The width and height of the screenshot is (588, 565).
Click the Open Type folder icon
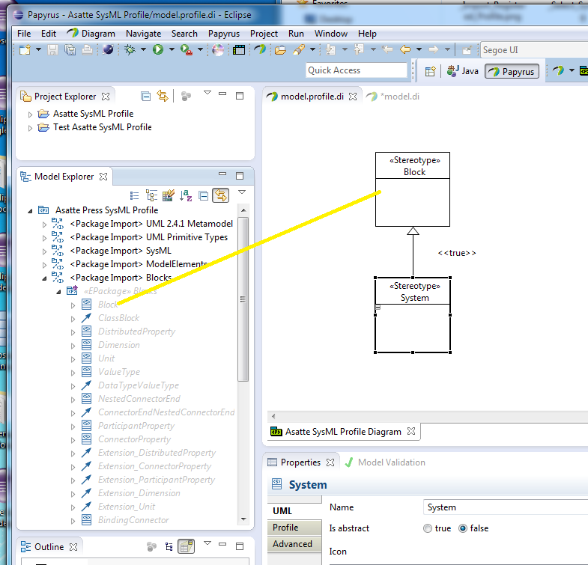(x=280, y=49)
